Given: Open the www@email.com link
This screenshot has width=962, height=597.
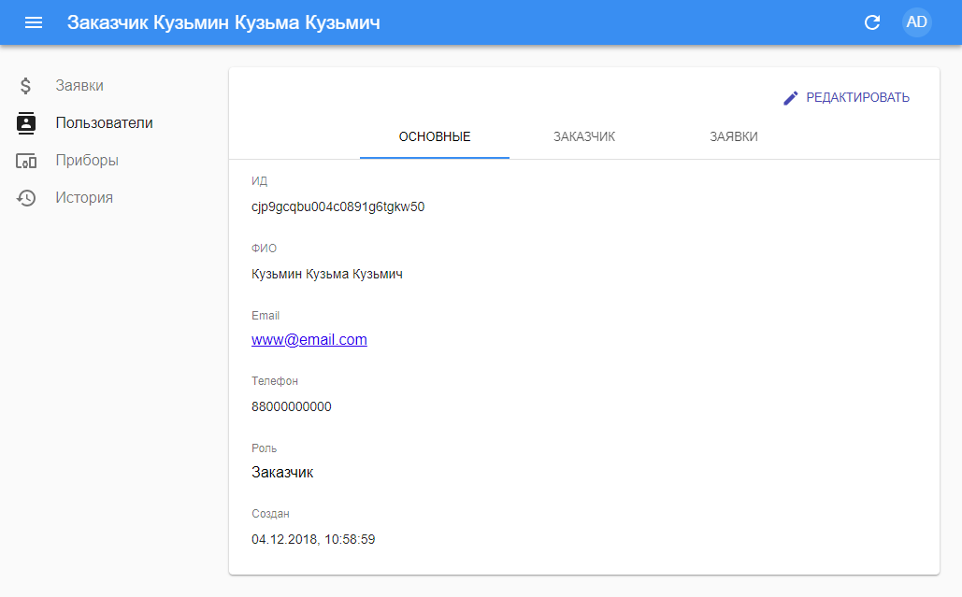Looking at the screenshot, I should coord(309,339).
